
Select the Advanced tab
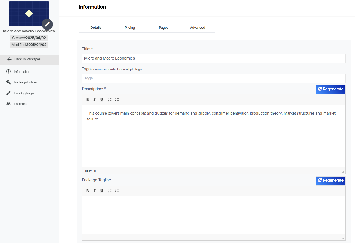(197, 28)
